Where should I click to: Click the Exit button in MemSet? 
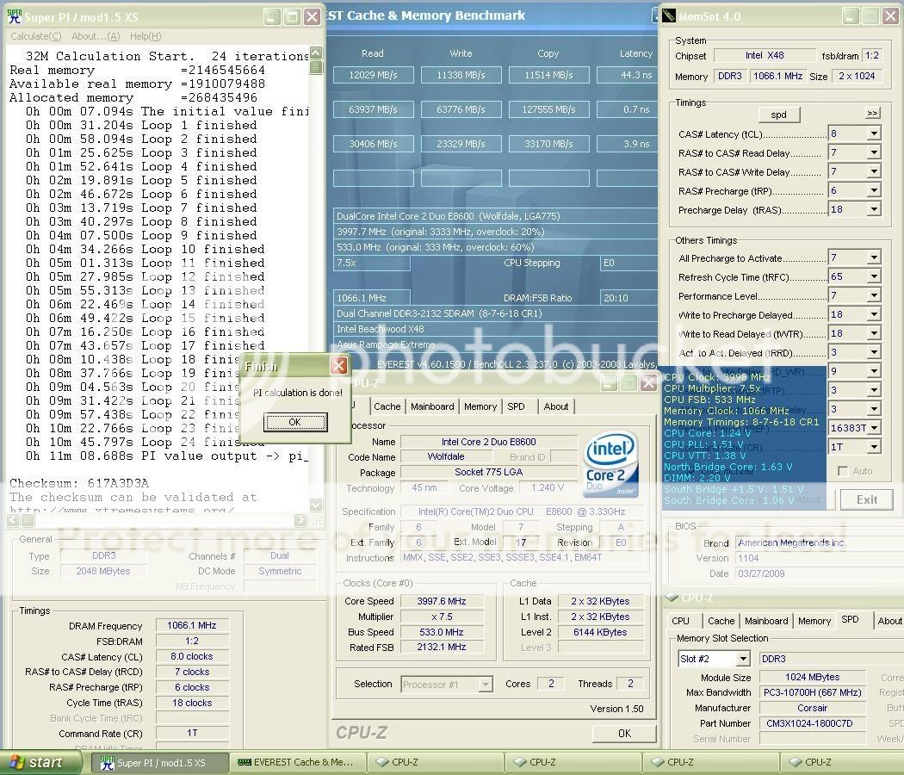click(x=866, y=500)
